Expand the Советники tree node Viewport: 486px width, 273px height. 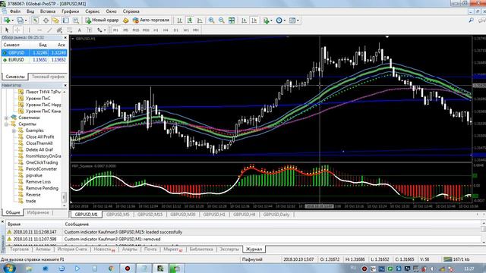pos(6,118)
